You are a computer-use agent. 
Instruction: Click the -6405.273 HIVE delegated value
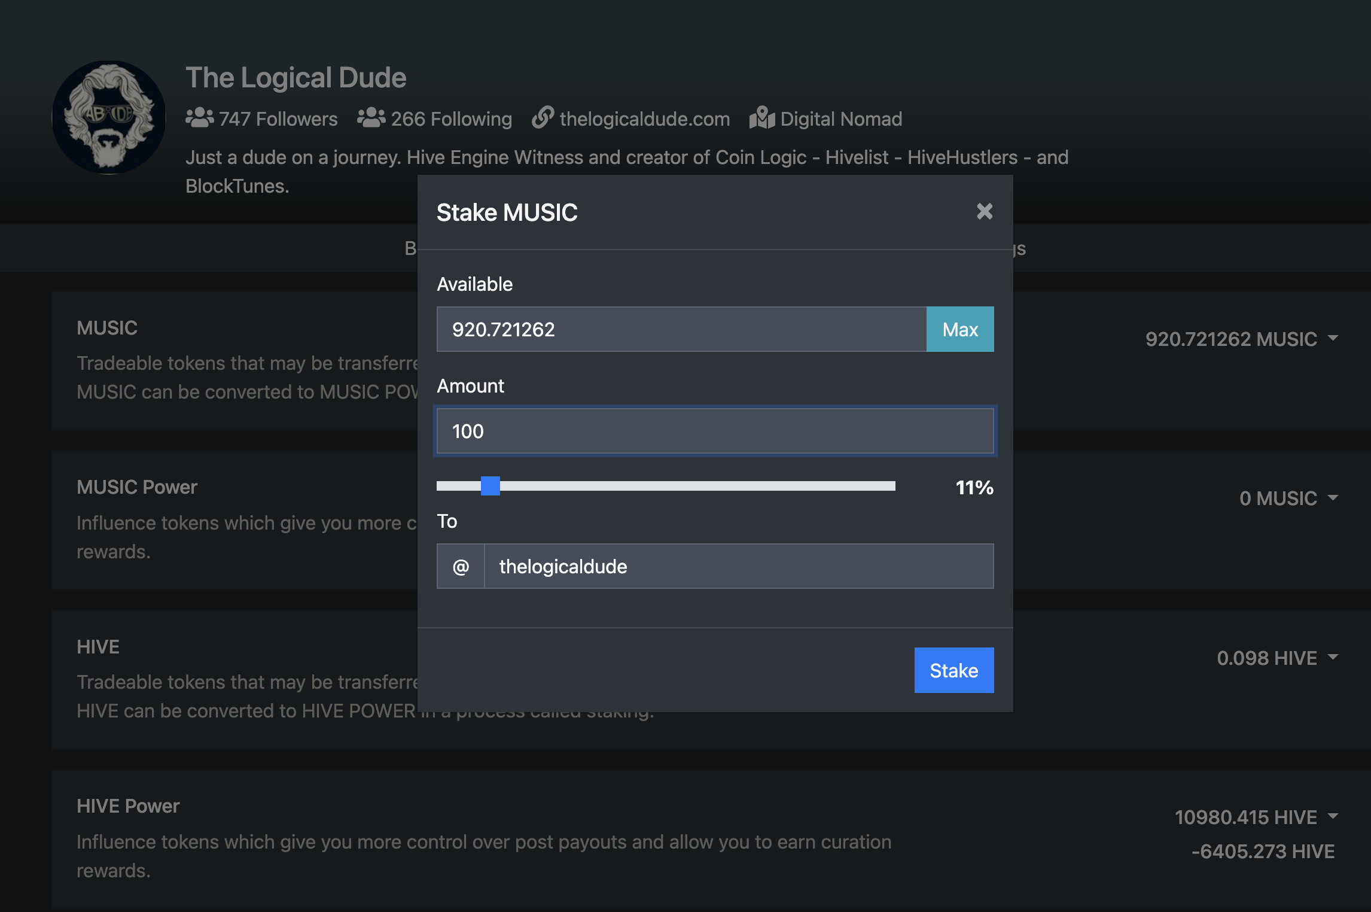(x=1263, y=851)
